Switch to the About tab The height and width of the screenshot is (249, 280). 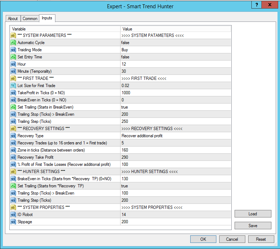13,19
